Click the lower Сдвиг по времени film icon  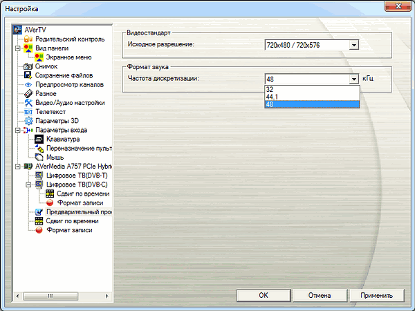pyautogui.click(x=39, y=221)
